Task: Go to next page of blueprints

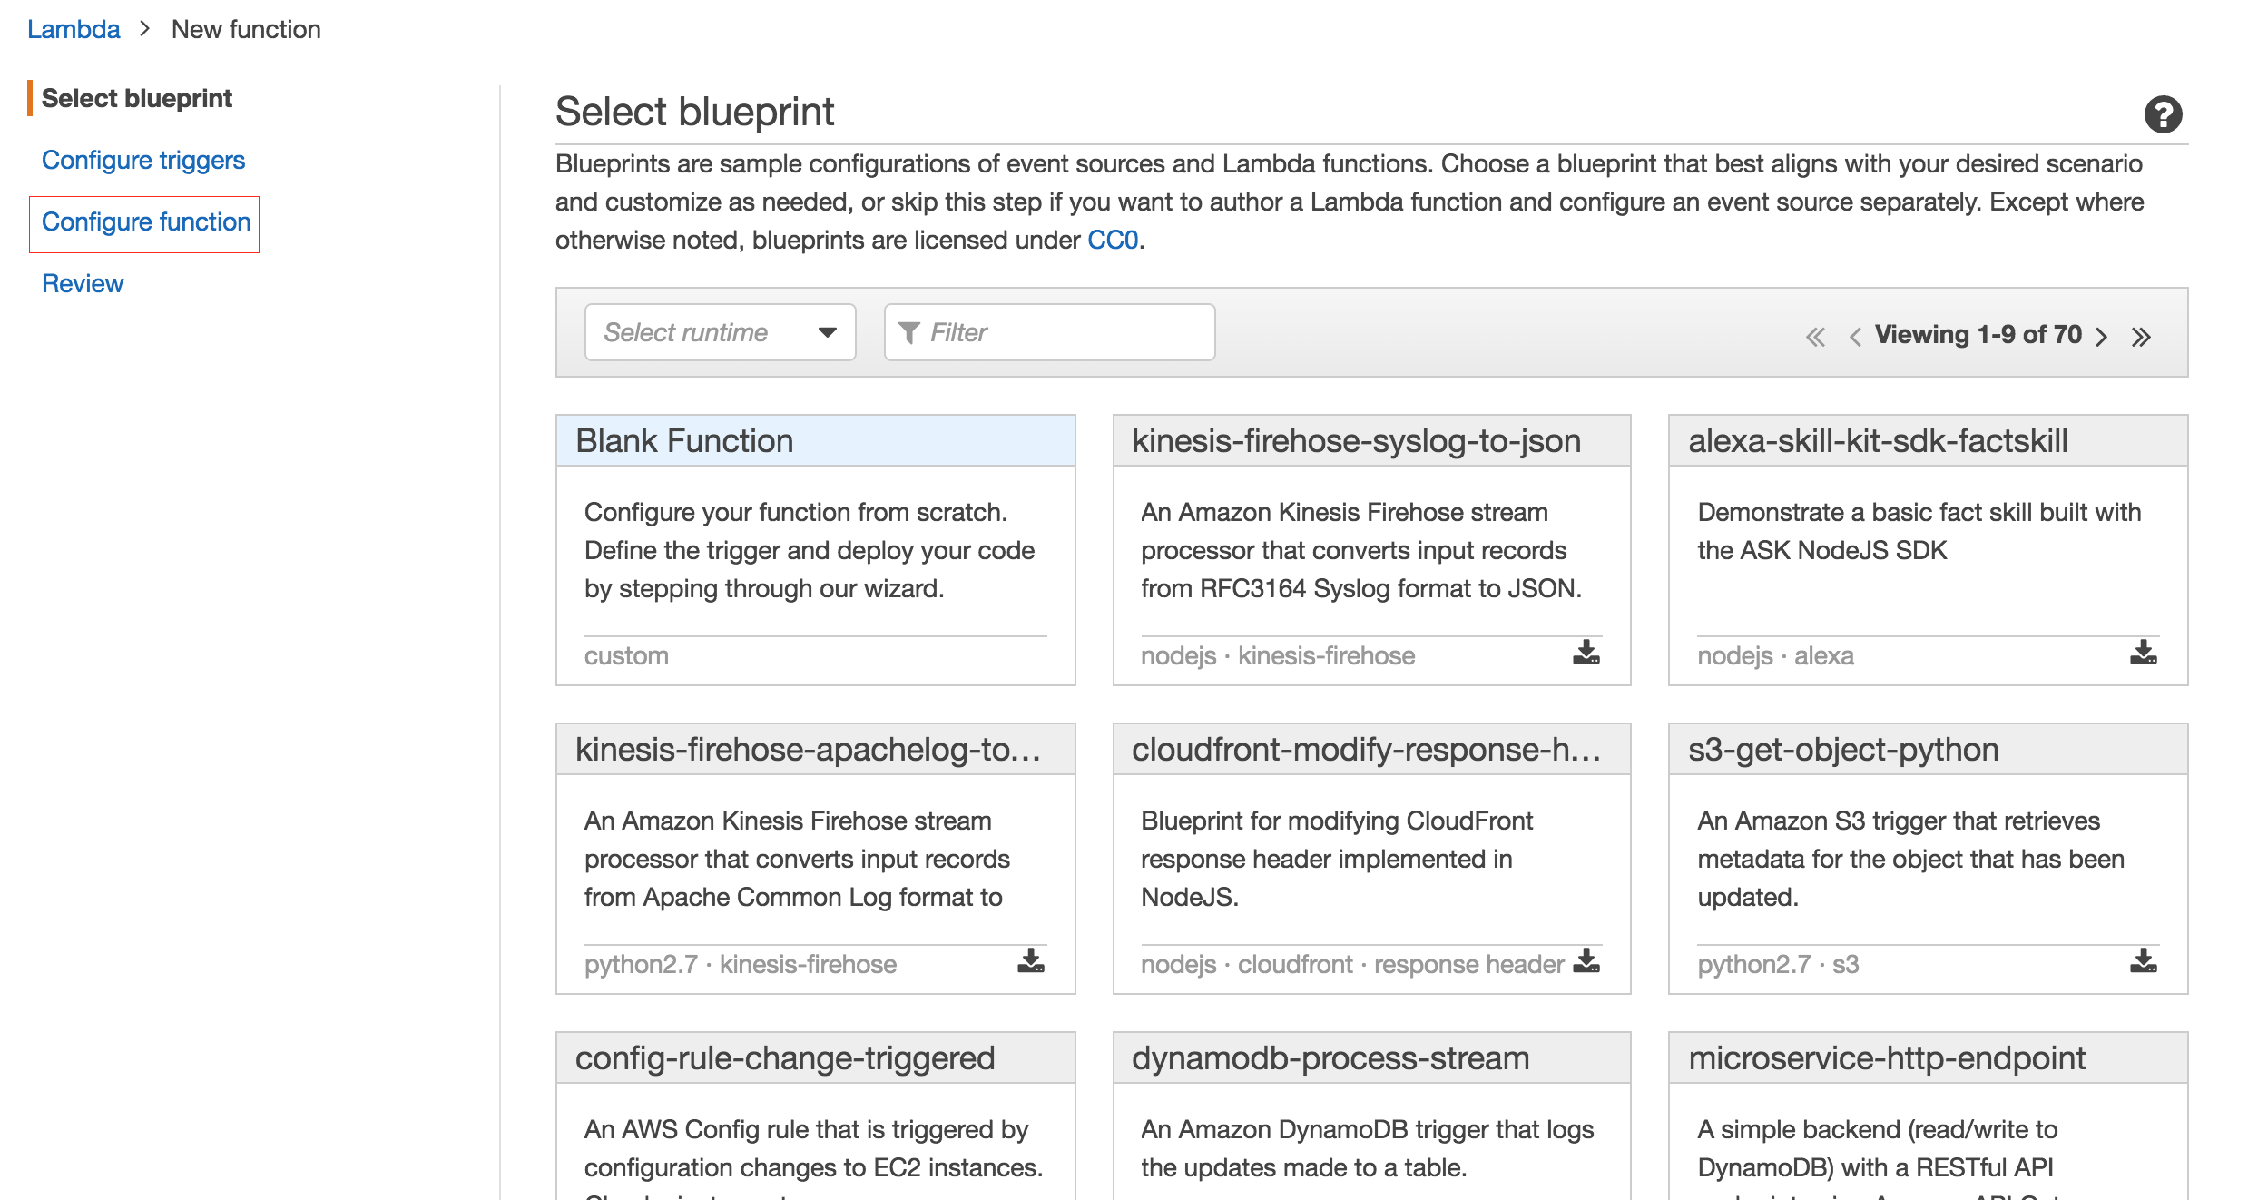Action: [2102, 337]
